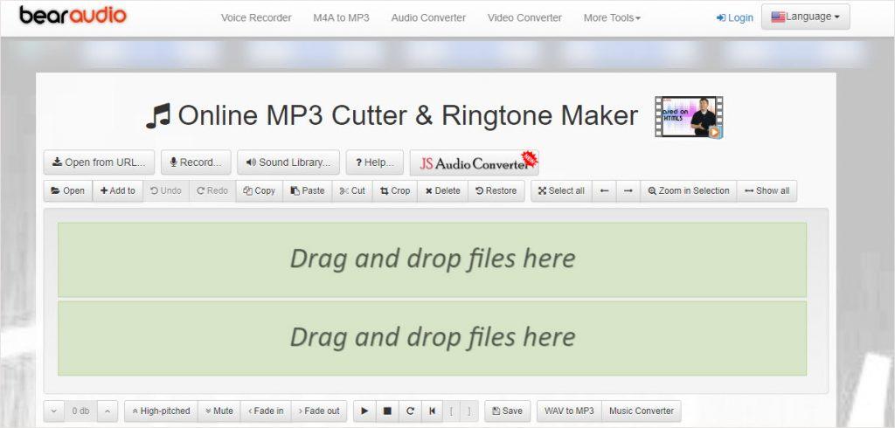Screen dimensions: 895x428
Task: Click the play button
Action: pyautogui.click(x=364, y=411)
